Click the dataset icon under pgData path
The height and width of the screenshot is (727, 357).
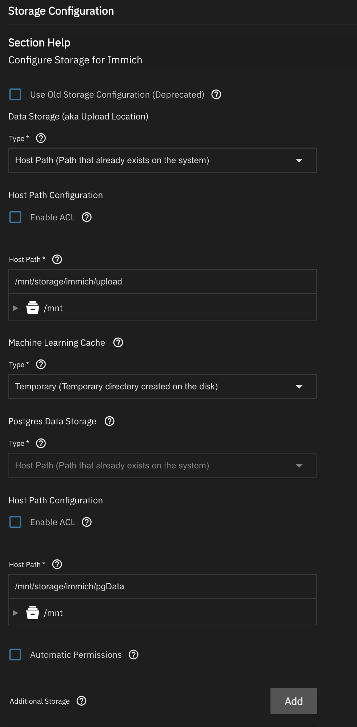33,613
